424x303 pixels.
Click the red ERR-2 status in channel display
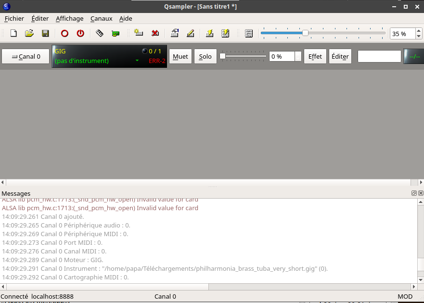[x=157, y=61]
